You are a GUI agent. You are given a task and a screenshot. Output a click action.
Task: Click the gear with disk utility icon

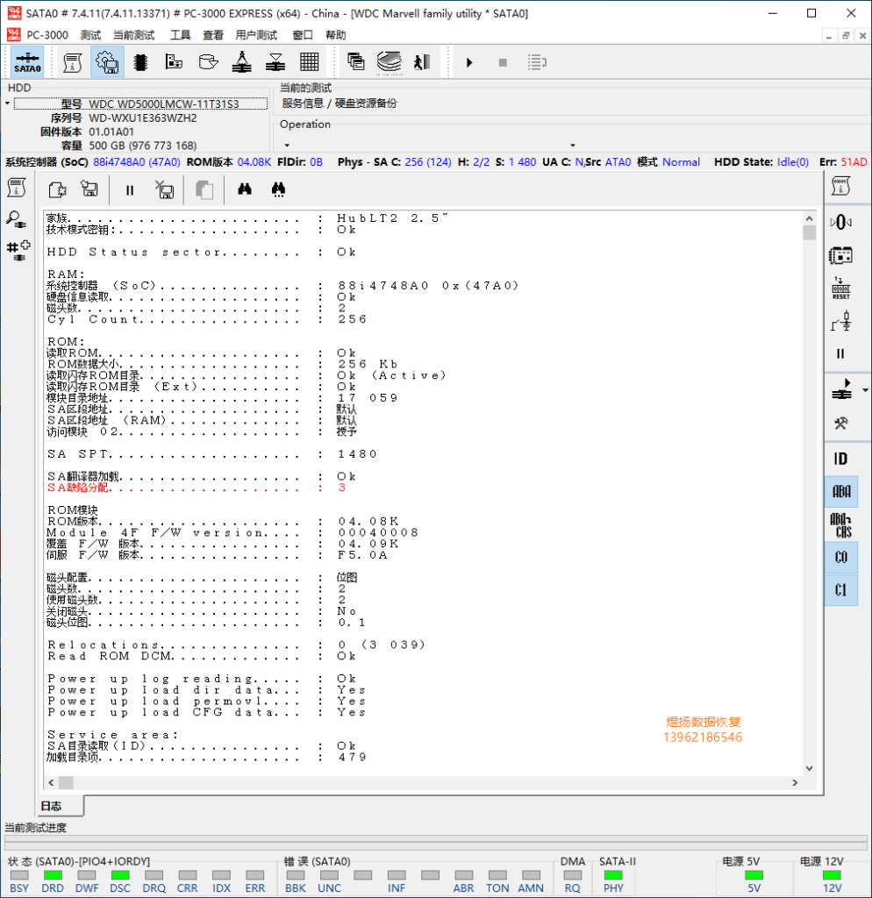(x=107, y=62)
